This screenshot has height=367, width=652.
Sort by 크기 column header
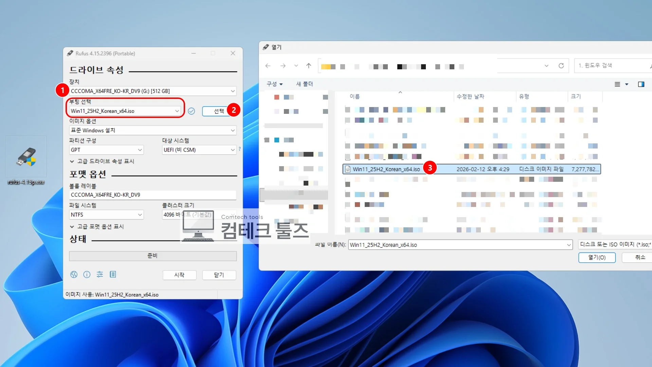(576, 97)
